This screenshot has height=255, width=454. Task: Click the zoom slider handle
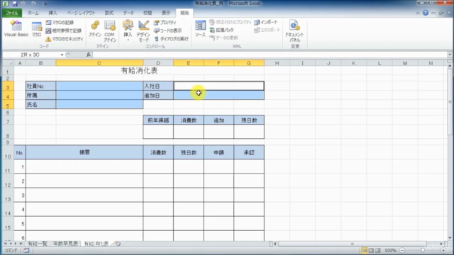[x=423, y=250]
